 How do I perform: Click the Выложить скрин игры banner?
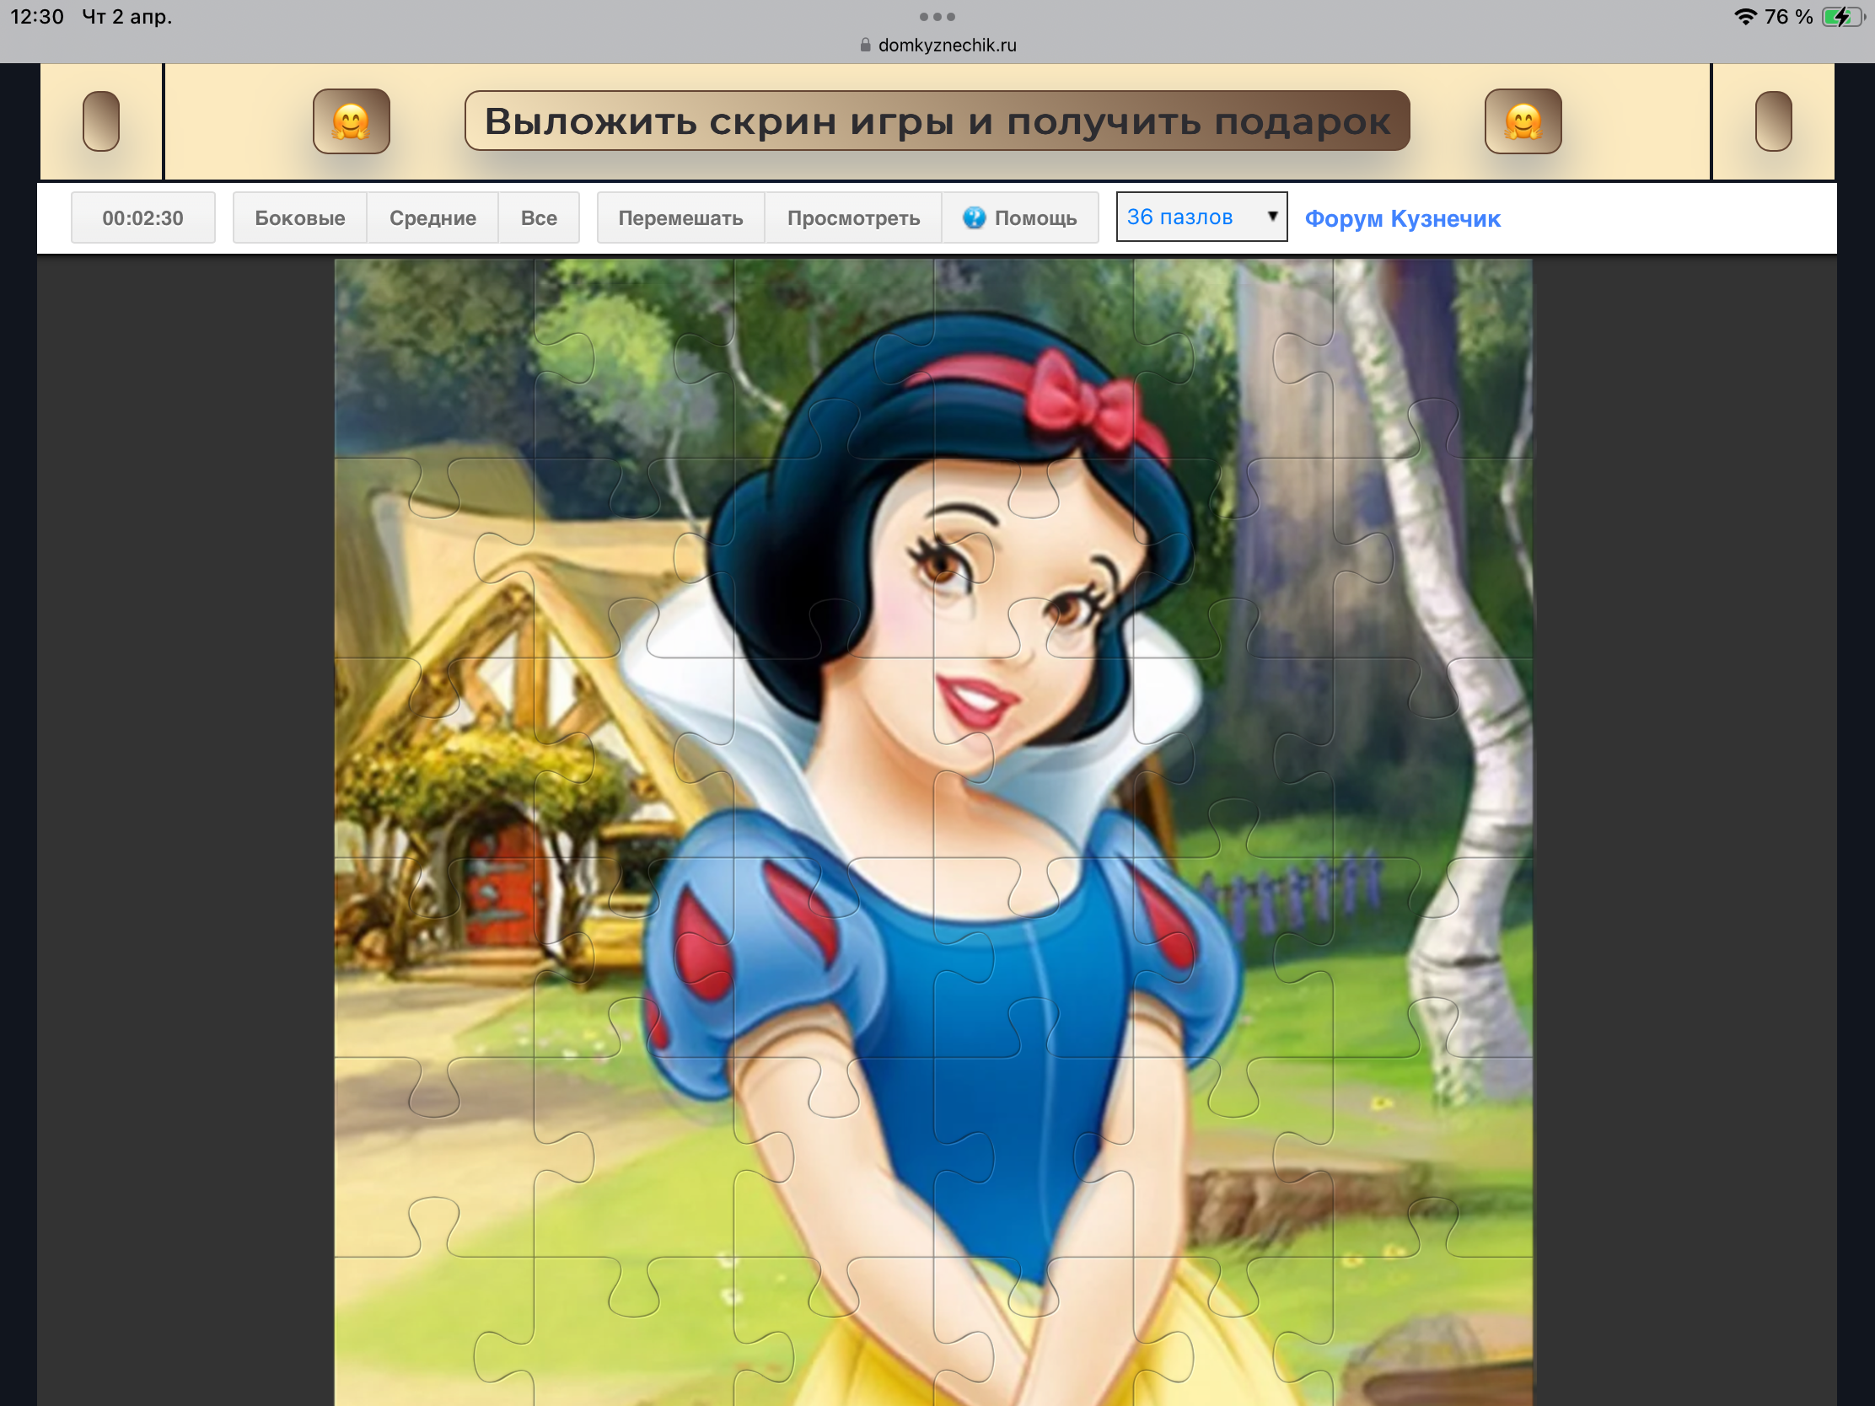point(937,121)
